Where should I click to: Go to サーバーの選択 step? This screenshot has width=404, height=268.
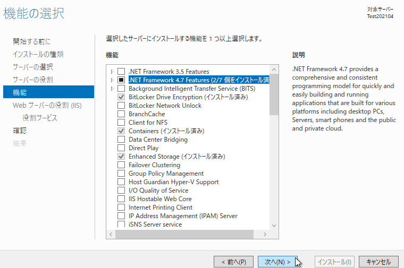coord(33,67)
